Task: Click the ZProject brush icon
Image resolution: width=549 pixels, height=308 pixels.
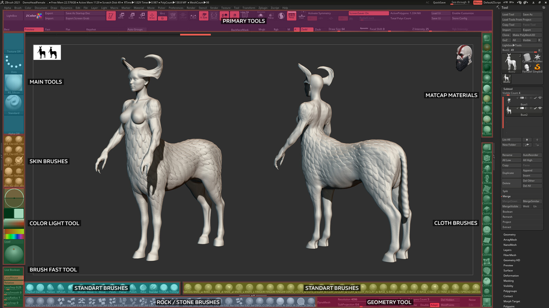Action: pos(487,148)
